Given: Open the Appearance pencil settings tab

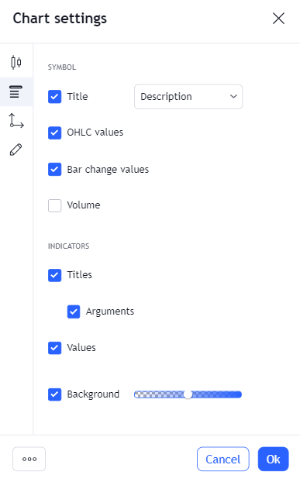Looking at the screenshot, I should [16, 150].
